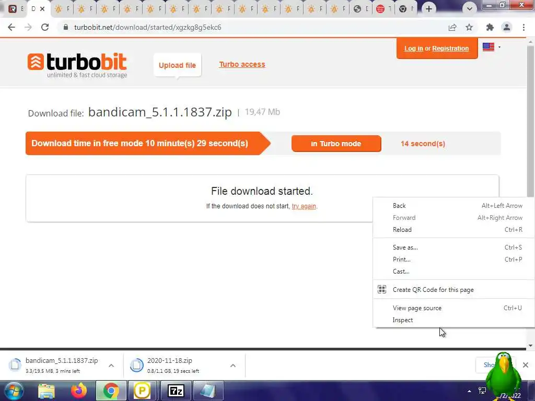Click the try again link
The height and width of the screenshot is (401, 535).
point(304,206)
